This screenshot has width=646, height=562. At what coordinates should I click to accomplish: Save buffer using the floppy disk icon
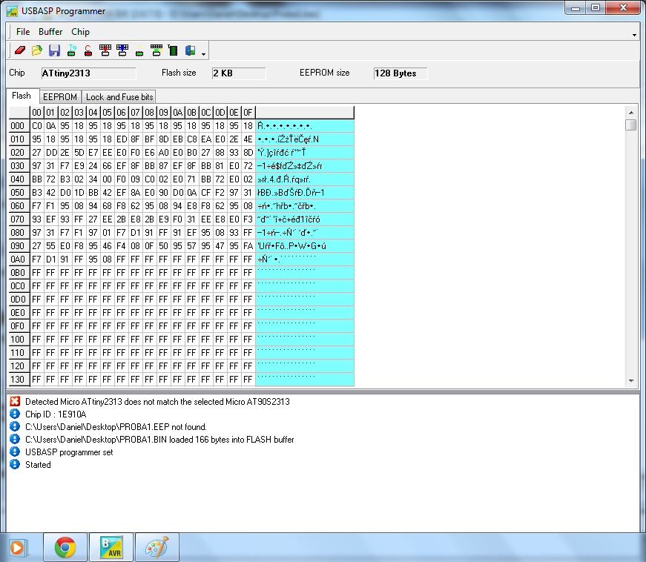(54, 50)
